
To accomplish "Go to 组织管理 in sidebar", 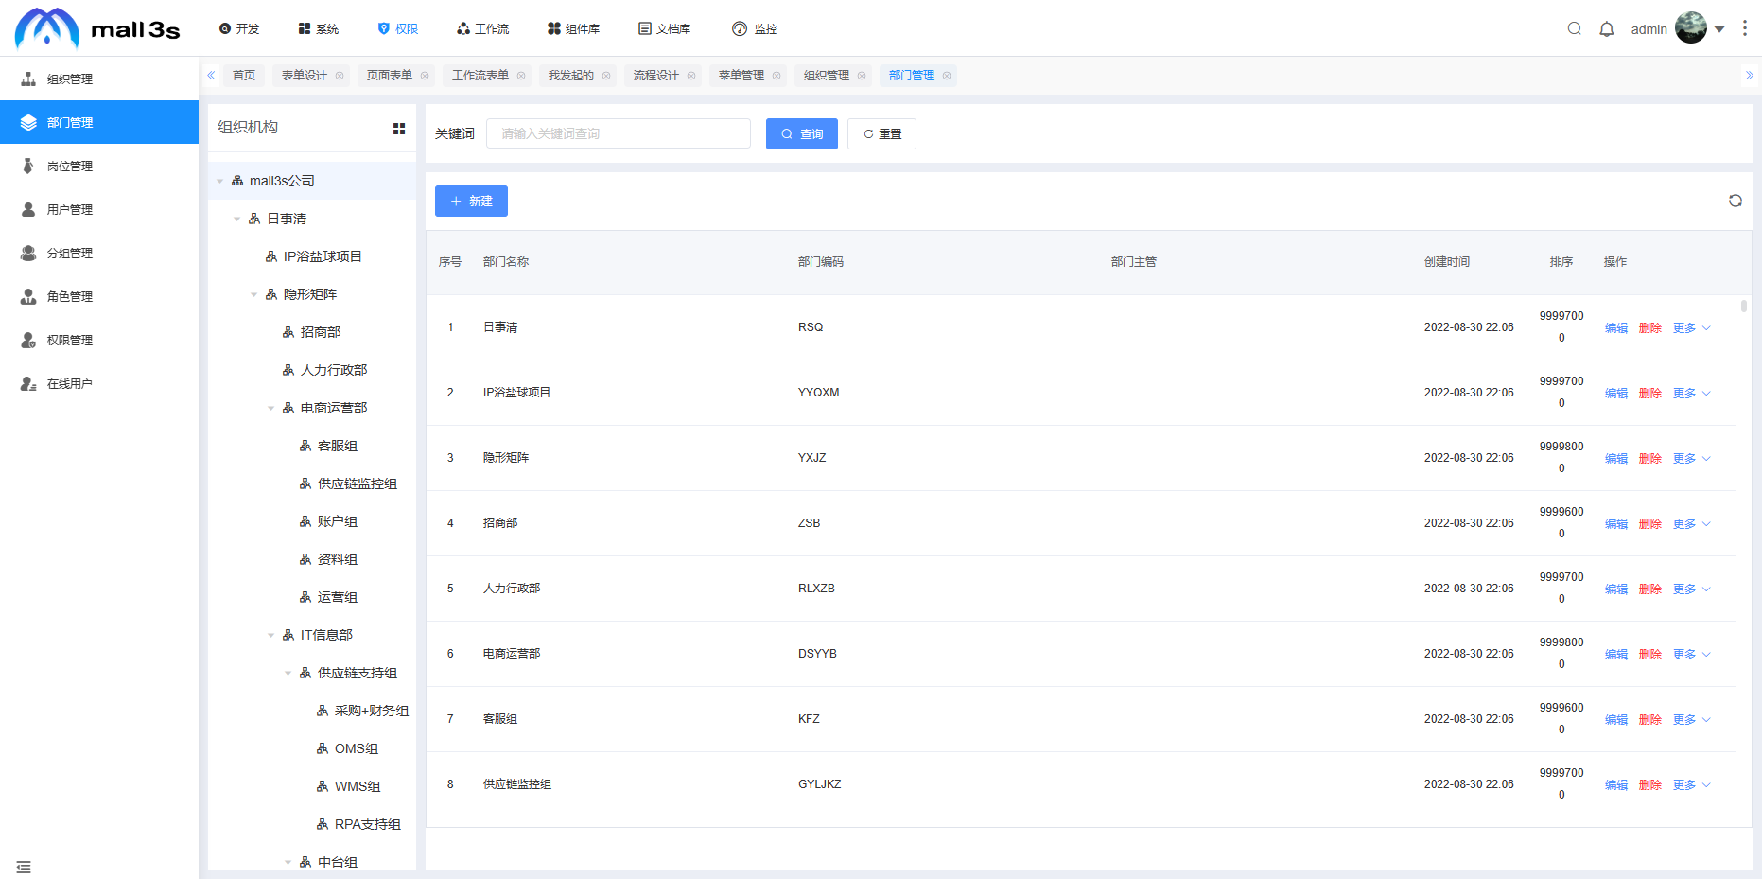I will [x=99, y=79].
